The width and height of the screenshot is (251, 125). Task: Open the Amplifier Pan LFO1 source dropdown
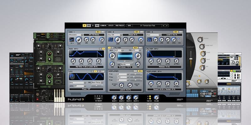click(x=122, y=77)
